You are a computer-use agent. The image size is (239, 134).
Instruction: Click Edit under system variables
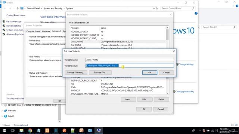(145, 99)
